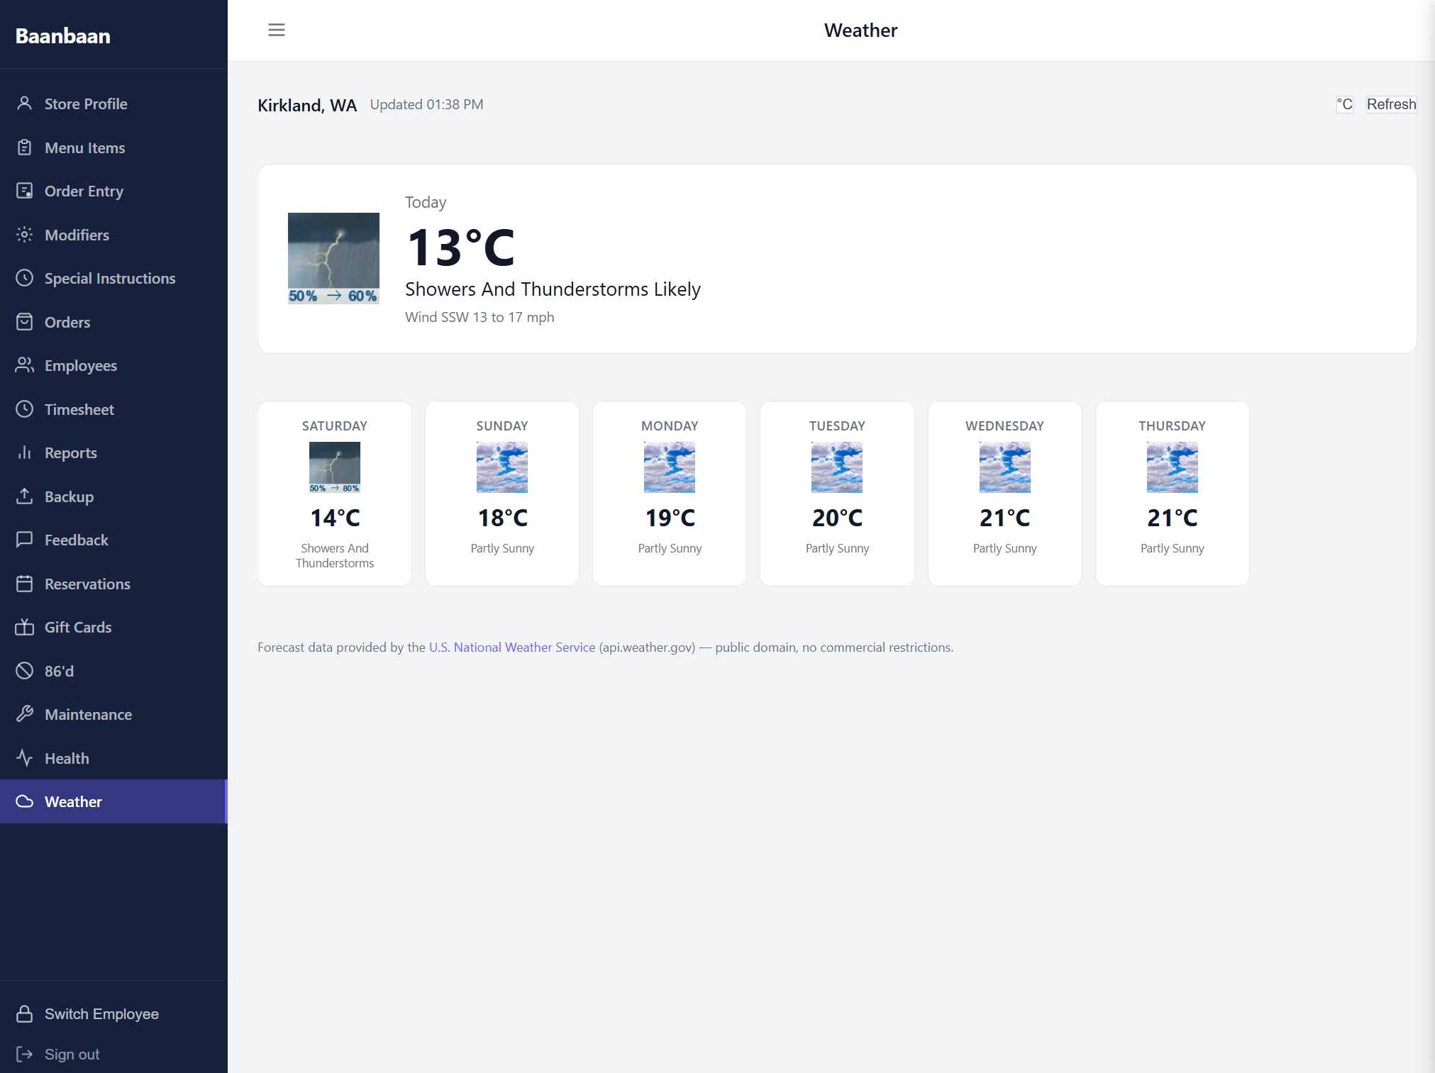The image size is (1435, 1073).
Task: Click the Employees people icon
Action: point(25,365)
